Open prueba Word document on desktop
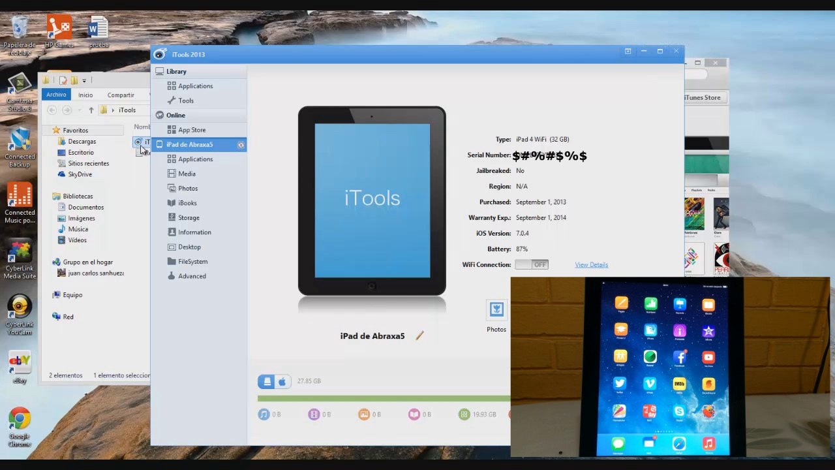This screenshot has height=470, width=835. (x=99, y=31)
